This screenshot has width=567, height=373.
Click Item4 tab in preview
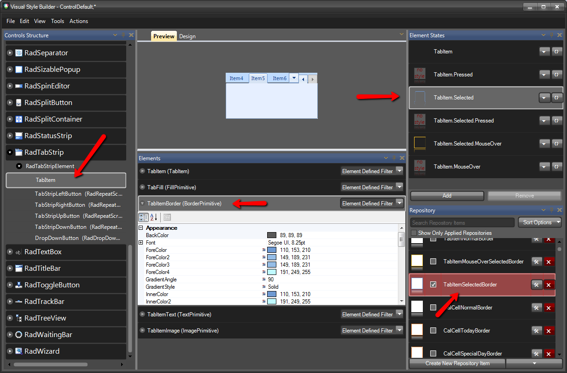[x=236, y=78]
